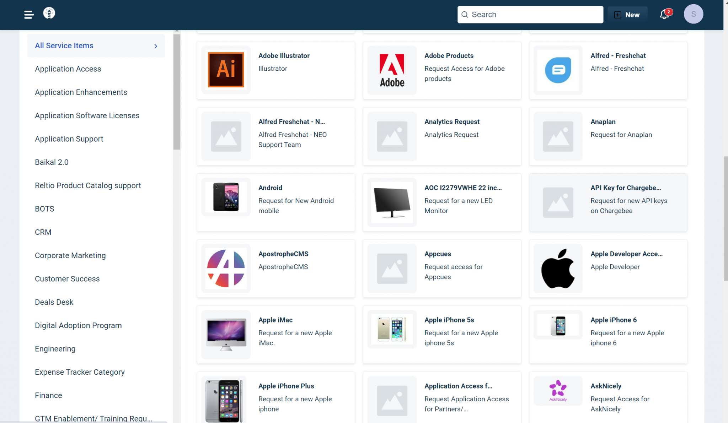Click the Android phone thumbnail
The image size is (728, 423).
pyautogui.click(x=225, y=197)
